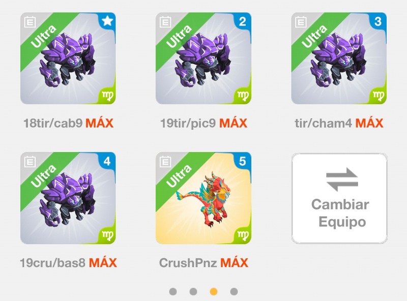This screenshot has width=407, height=301.
Task: Open notes icon on tir/cham4 card
Action: pyautogui.click(x=301, y=22)
